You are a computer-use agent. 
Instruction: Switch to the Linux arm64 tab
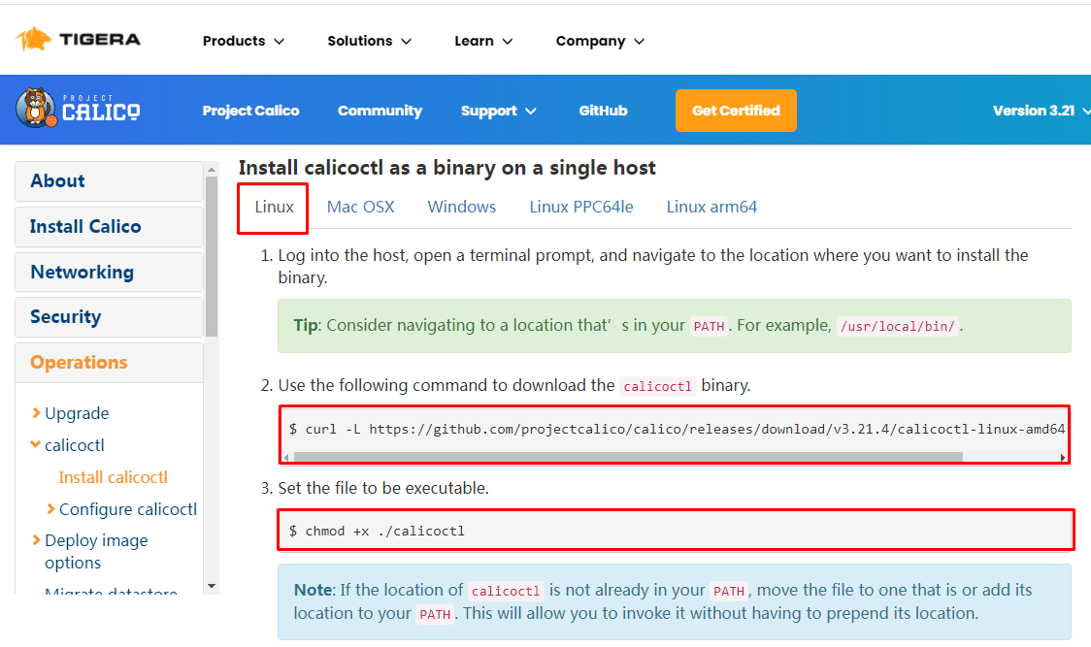pyautogui.click(x=711, y=207)
